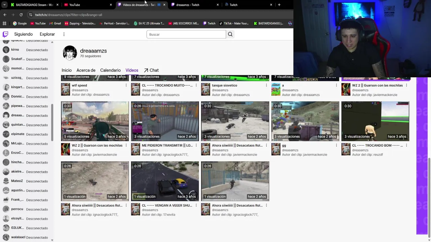Click game box art beside "ME PIDIERON TRANSMITIR" clip
The height and width of the screenshot is (242, 431).
point(135,149)
